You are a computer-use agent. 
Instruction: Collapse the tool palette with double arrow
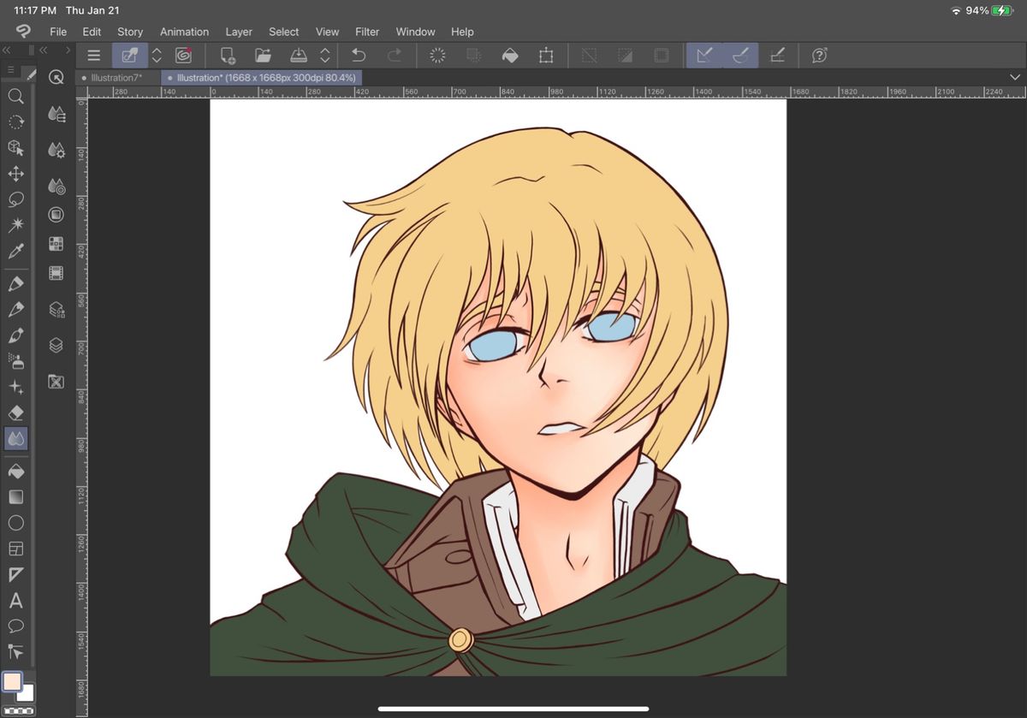click(7, 50)
